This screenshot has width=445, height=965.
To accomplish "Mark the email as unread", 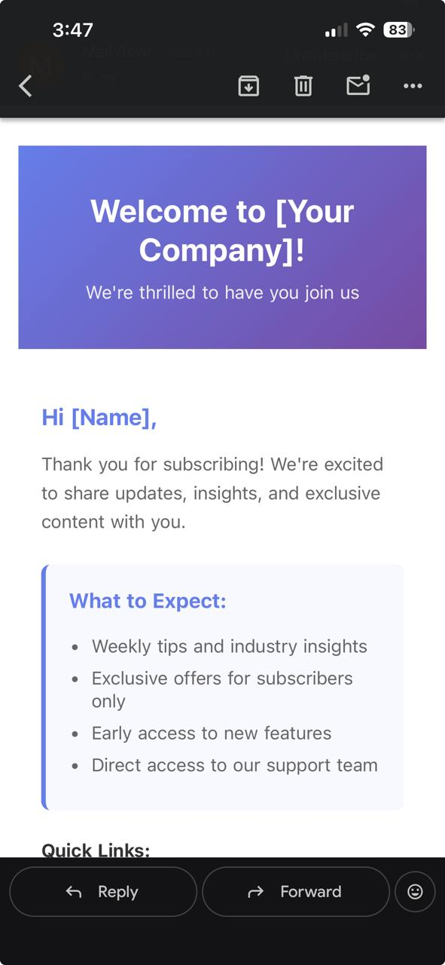I will [x=358, y=86].
